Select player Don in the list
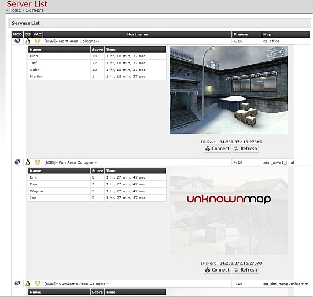The height and width of the screenshot is (297, 313). point(34,184)
